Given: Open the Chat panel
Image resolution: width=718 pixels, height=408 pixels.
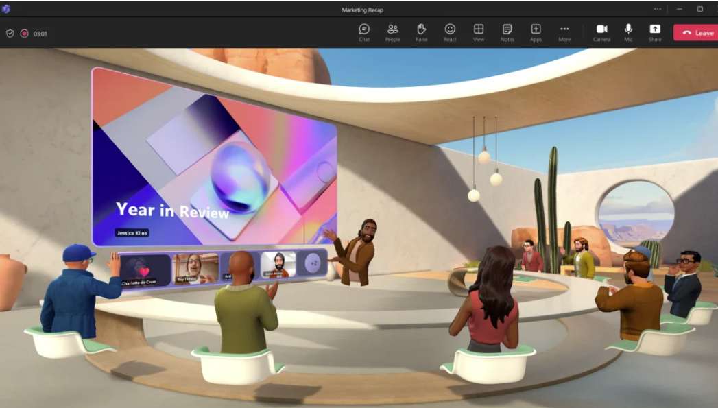Looking at the screenshot, I should point(364,32).
